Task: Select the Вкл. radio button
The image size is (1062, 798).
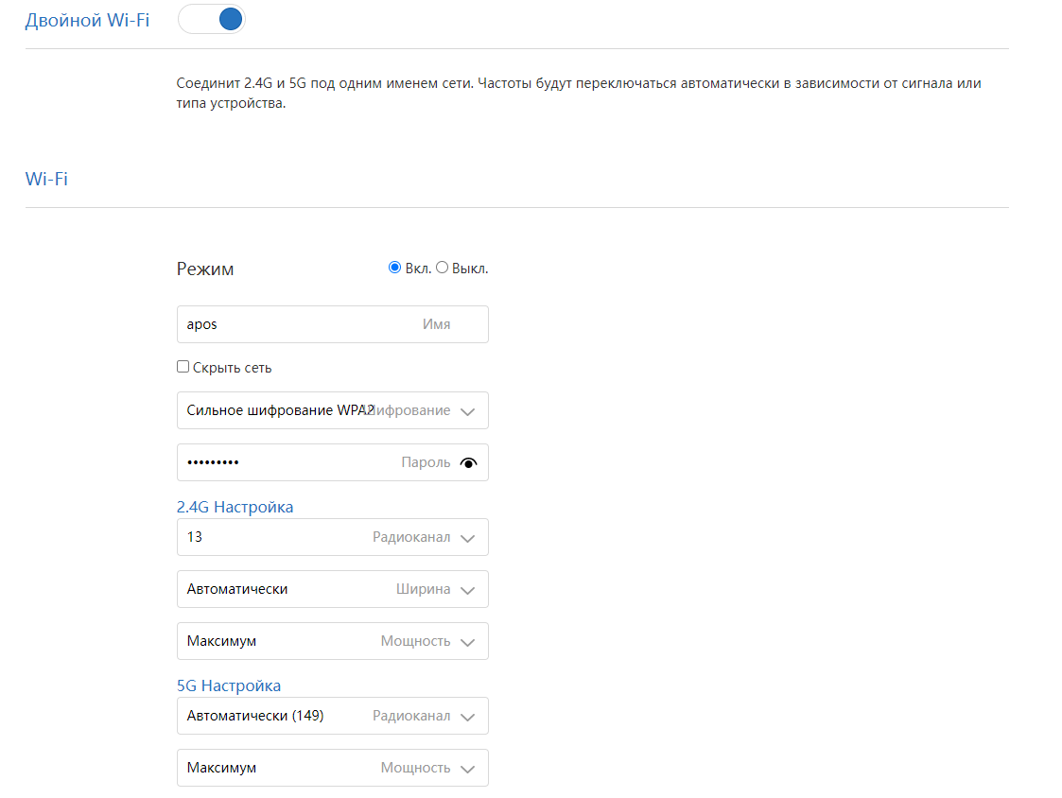Action: (x=395, y=269)
